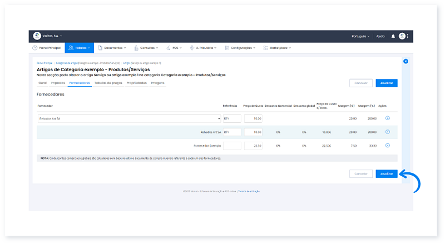Click the Ajuda help link

380,36
